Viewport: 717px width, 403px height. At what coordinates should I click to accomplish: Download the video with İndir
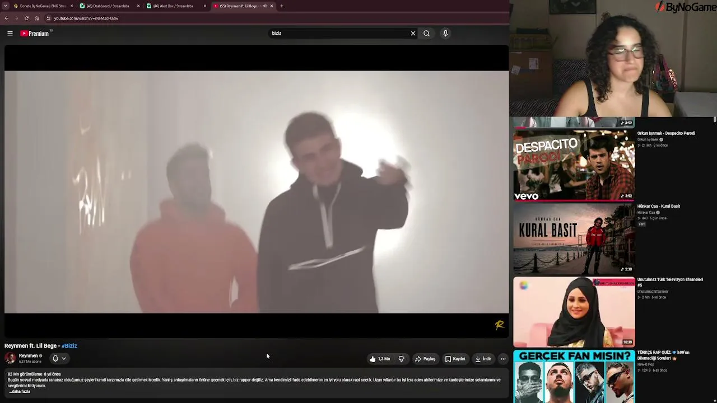483,359
